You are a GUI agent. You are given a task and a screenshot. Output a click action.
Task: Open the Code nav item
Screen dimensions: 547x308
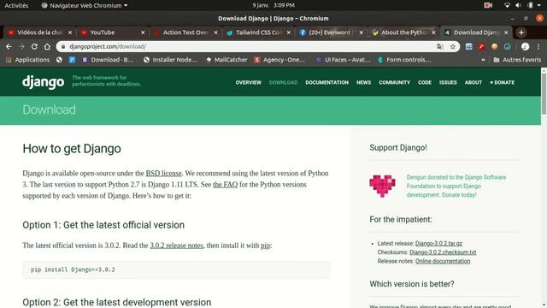tap(425, 82)
